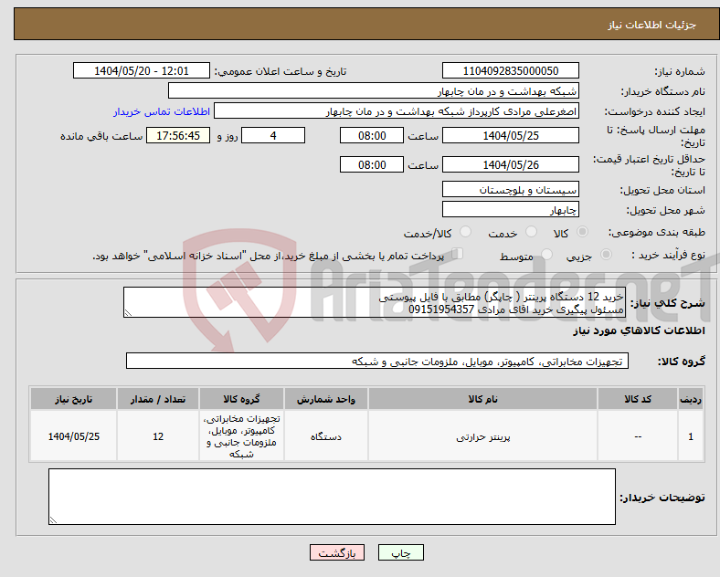
Task: Select the خدمت radio button
Action: [531, 232]
